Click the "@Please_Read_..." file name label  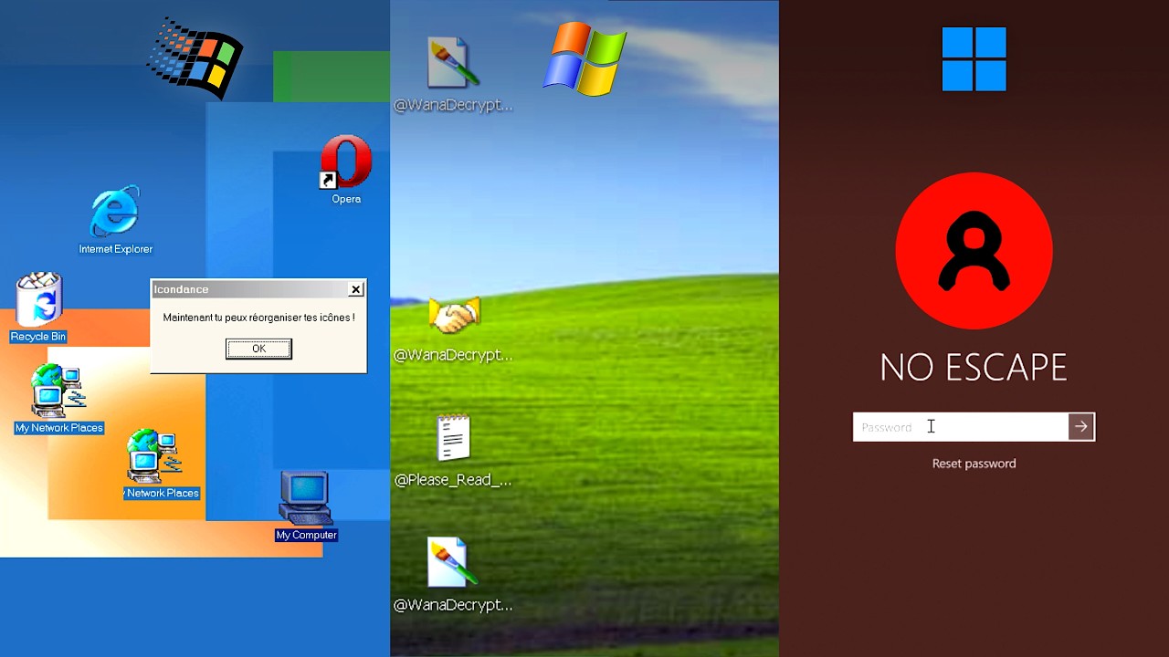(x=453, y=480)
